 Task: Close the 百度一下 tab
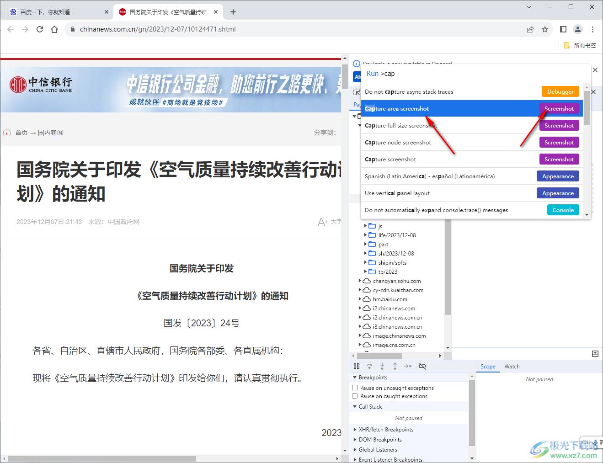click(x=107, y=12)
